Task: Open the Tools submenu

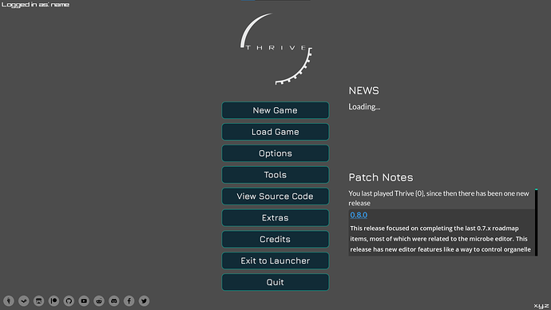Action: point(275,175)
